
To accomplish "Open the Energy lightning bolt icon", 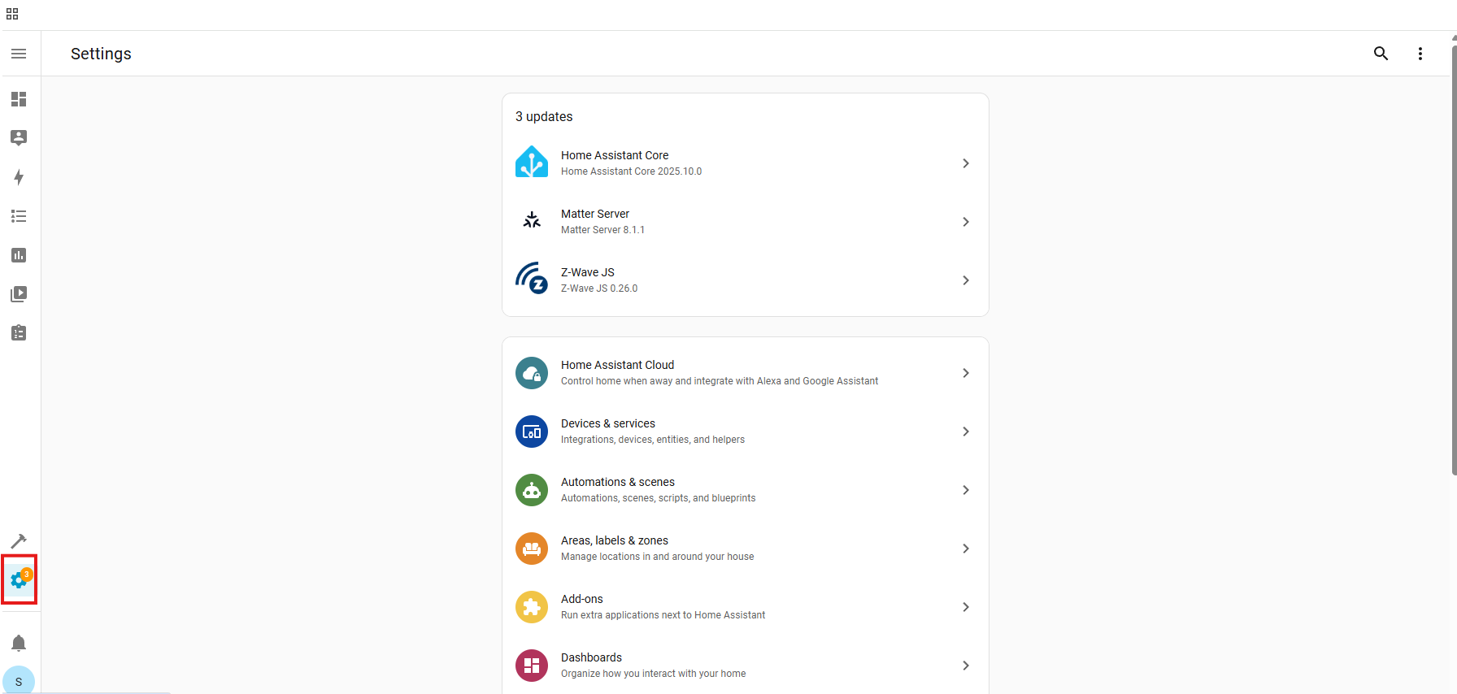I will pyautogui.click(x=19, y=177).
